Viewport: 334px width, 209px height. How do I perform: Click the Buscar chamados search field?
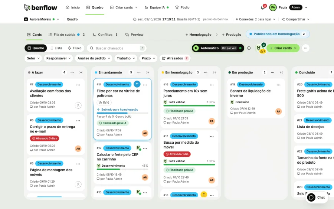coord(117,48)
